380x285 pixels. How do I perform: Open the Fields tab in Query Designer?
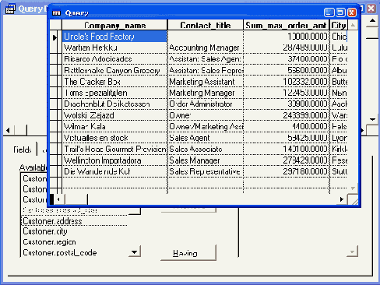click(x=23, y=150)
